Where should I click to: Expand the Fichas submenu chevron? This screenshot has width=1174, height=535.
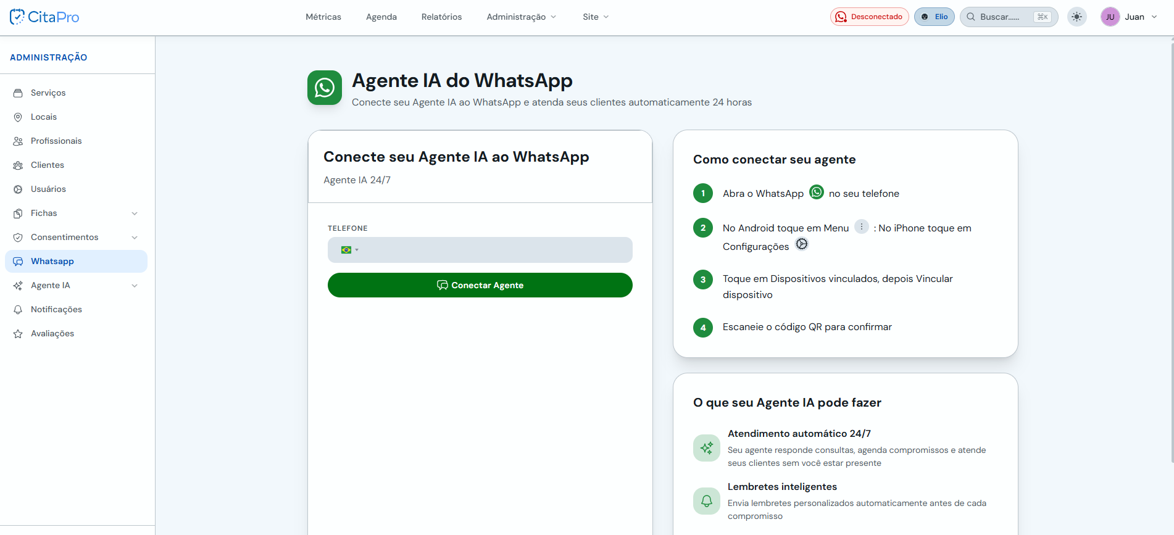coord(135,214)
